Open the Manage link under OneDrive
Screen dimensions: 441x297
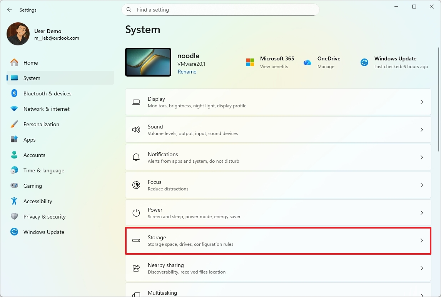326,66
